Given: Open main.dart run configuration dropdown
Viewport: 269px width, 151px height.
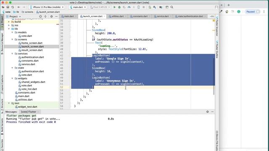Looking at the screenshot, I should (78, 7).
